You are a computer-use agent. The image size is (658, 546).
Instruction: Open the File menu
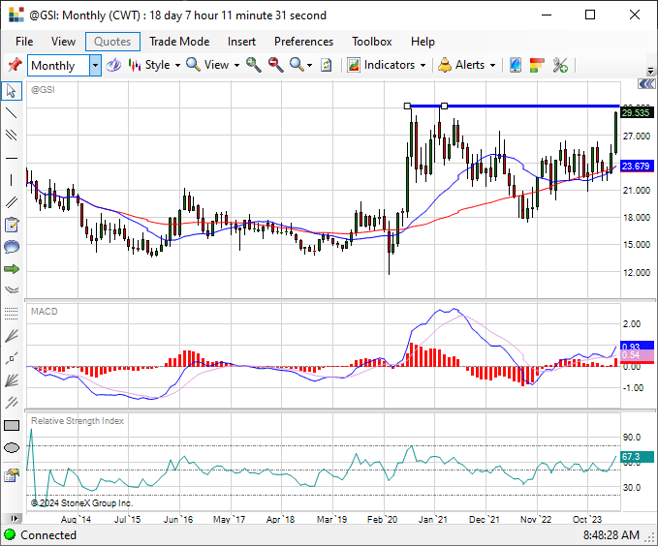click(x=24, y=42)
